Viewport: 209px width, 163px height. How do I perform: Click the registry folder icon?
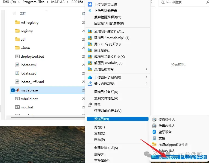(17, 31)
